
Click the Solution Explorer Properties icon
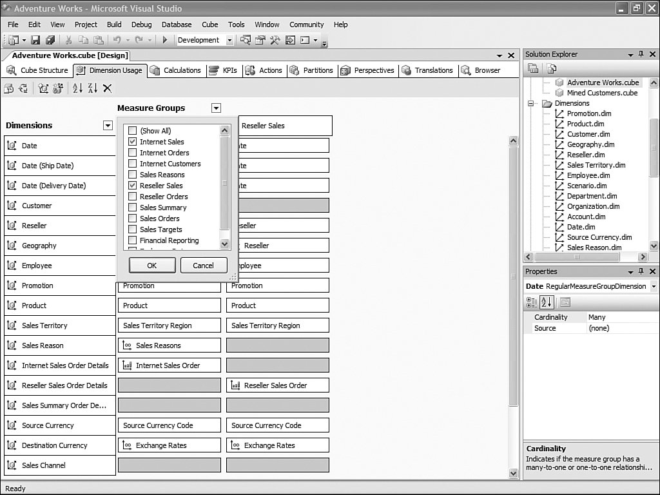(533, 68)
